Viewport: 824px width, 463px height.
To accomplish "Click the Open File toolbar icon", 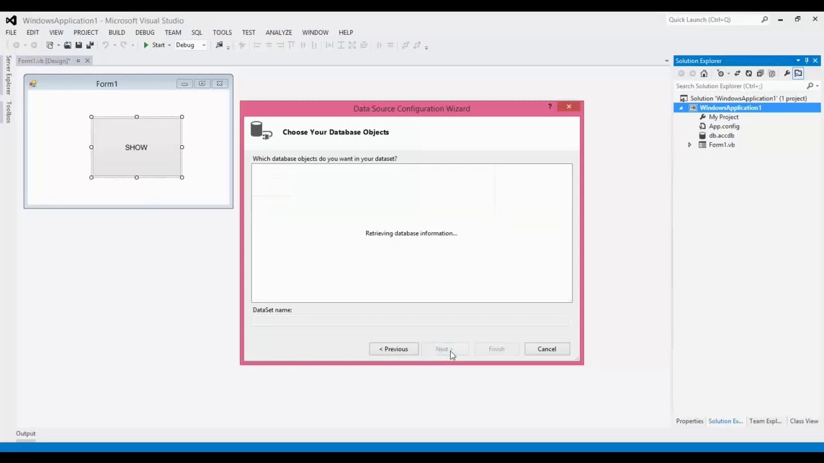I will pyautogui.click(x=68, y=45).
